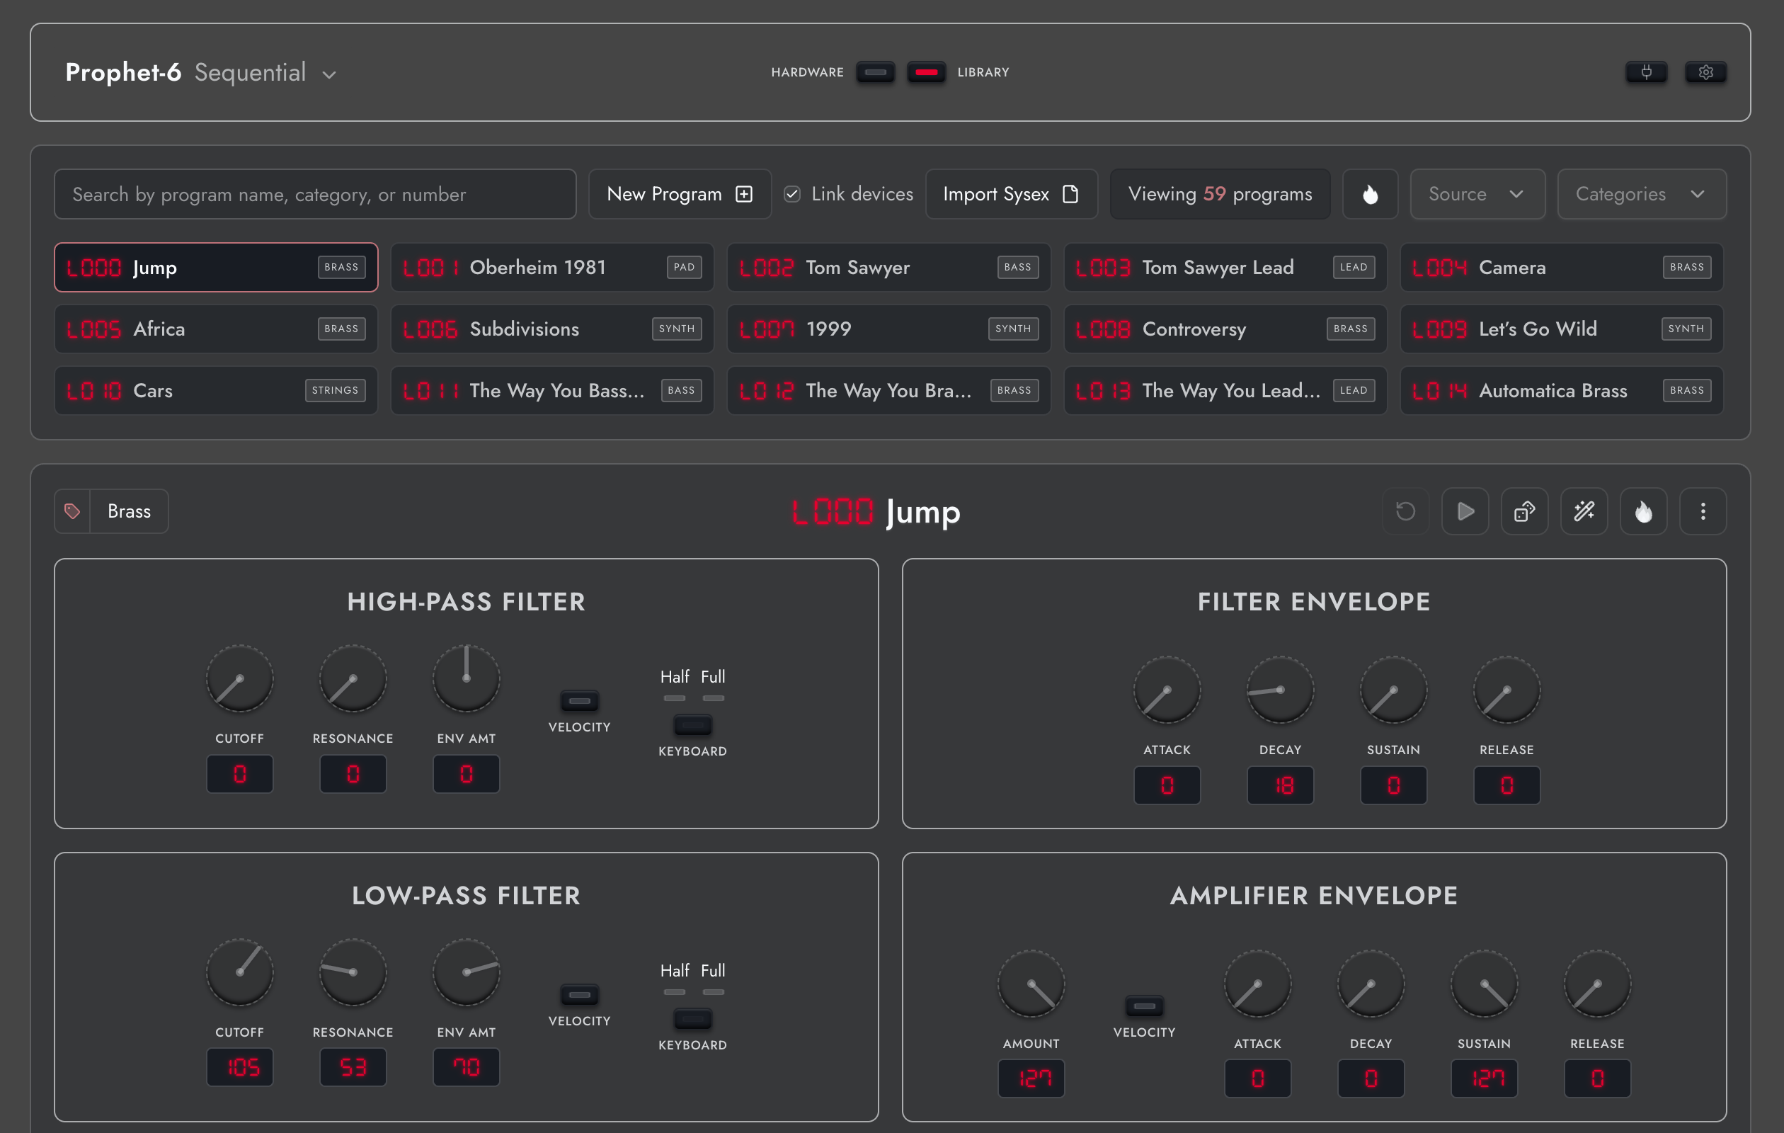
Task: Open the Source dropdown
Action: click(x=1477, y=194)
